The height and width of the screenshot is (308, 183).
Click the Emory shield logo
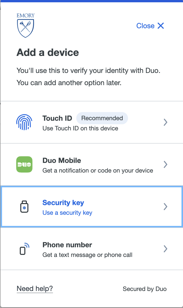(26, 25)
